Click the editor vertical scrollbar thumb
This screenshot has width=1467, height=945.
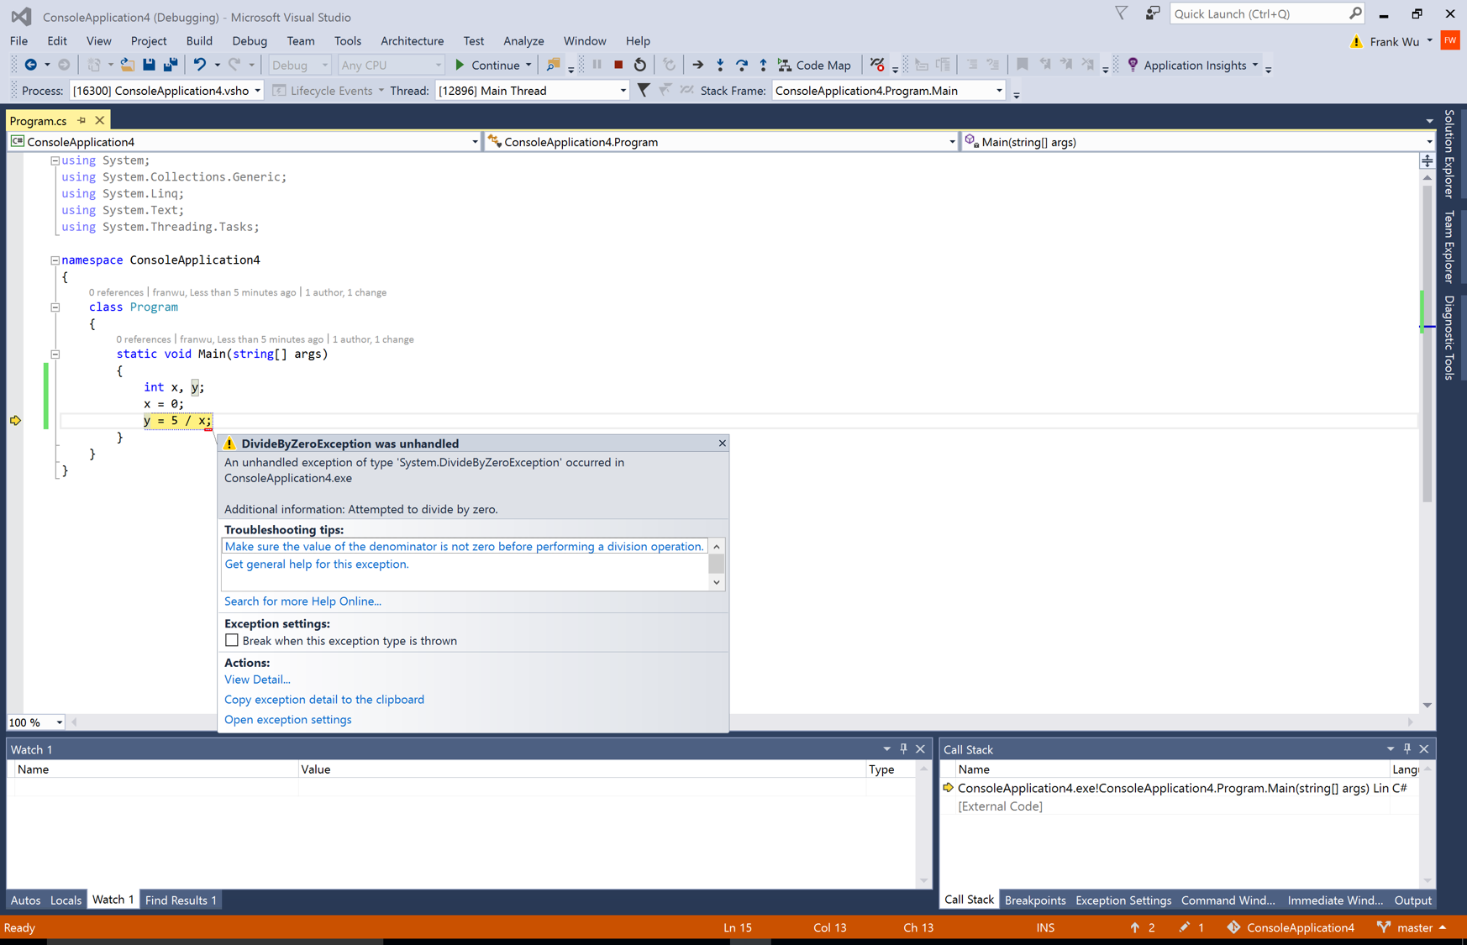pyautogui.click(x=1427, y=343)
